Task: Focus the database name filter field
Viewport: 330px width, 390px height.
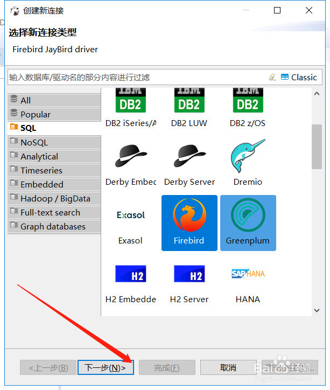Action: pos(137,77)
